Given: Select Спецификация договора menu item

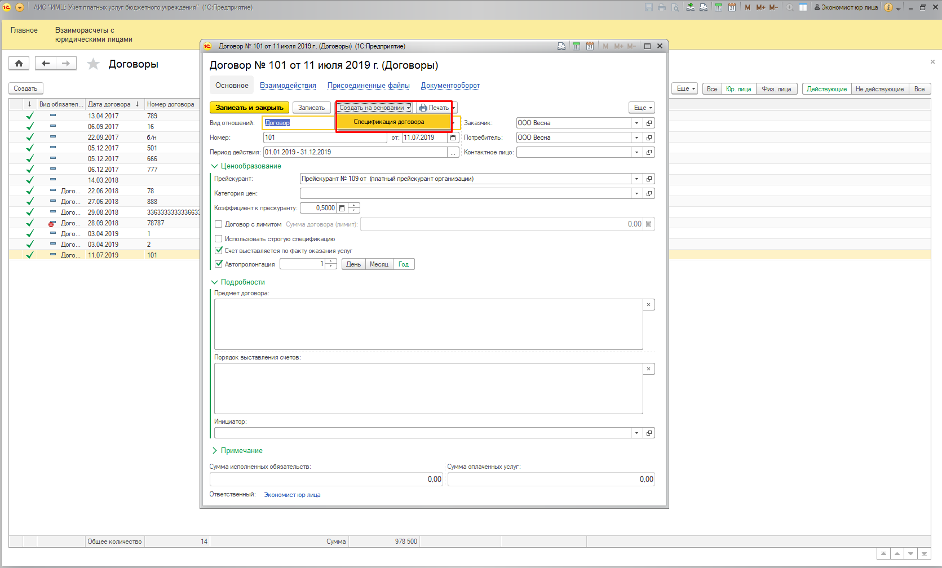Looking at the screenshot, I should coord(389,122).
